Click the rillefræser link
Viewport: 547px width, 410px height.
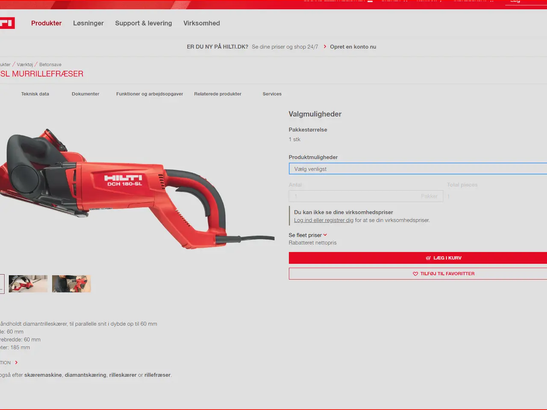pyautogui.click(x=158, y=375)
